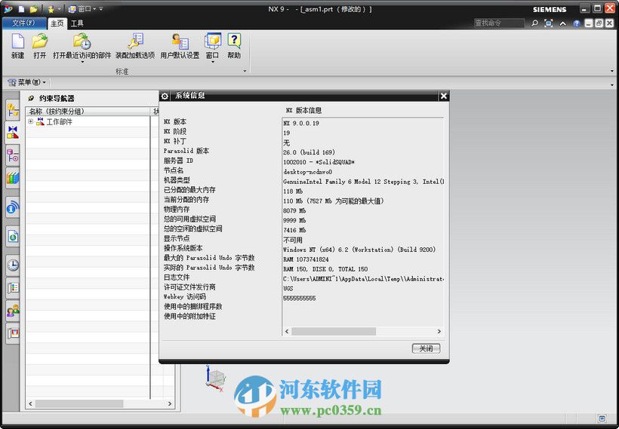Click navigator scrollbar right arrow
Image resolution: width=619 pixels, height=429 pixels.
coord(170,404)
